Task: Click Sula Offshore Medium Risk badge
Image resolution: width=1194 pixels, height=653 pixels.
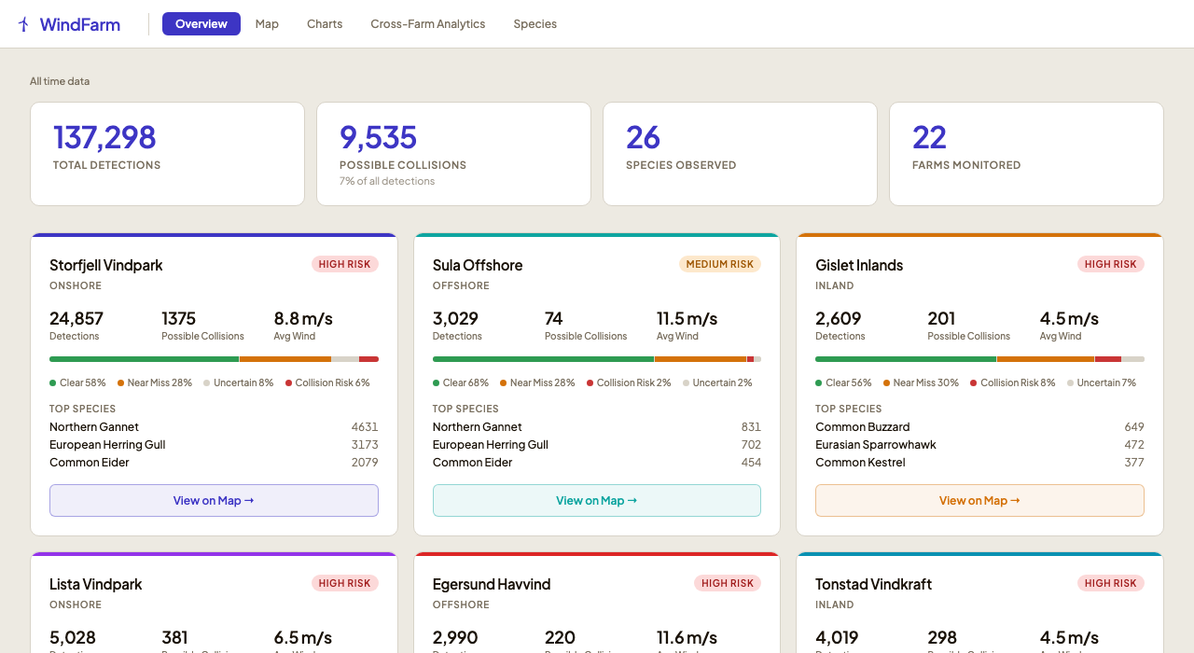Action: click(720, 264)
